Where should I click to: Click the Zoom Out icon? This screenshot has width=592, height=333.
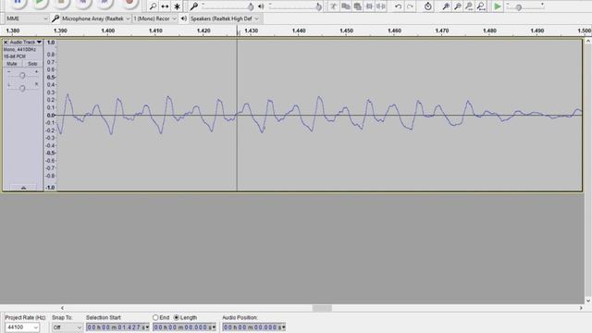(457, 6)
